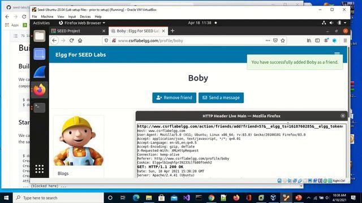Screen dimensions: 362x203
Task: Click the Ubuntu network icon in top bar
Action: click(324, 23)
